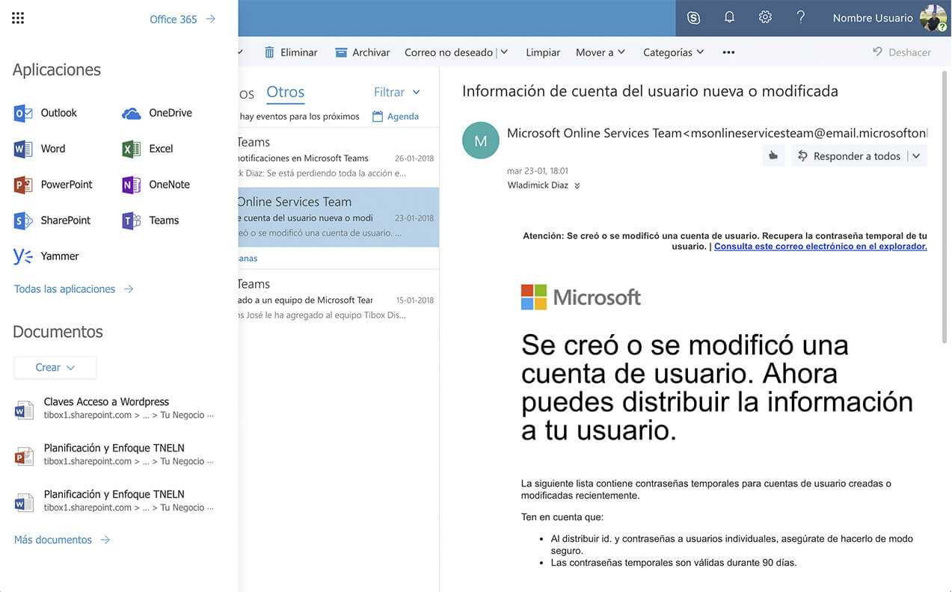Expand recipients chevron beside Wladimick Diaz
This screenshot has width=952, height=592.
pos(577,185)
